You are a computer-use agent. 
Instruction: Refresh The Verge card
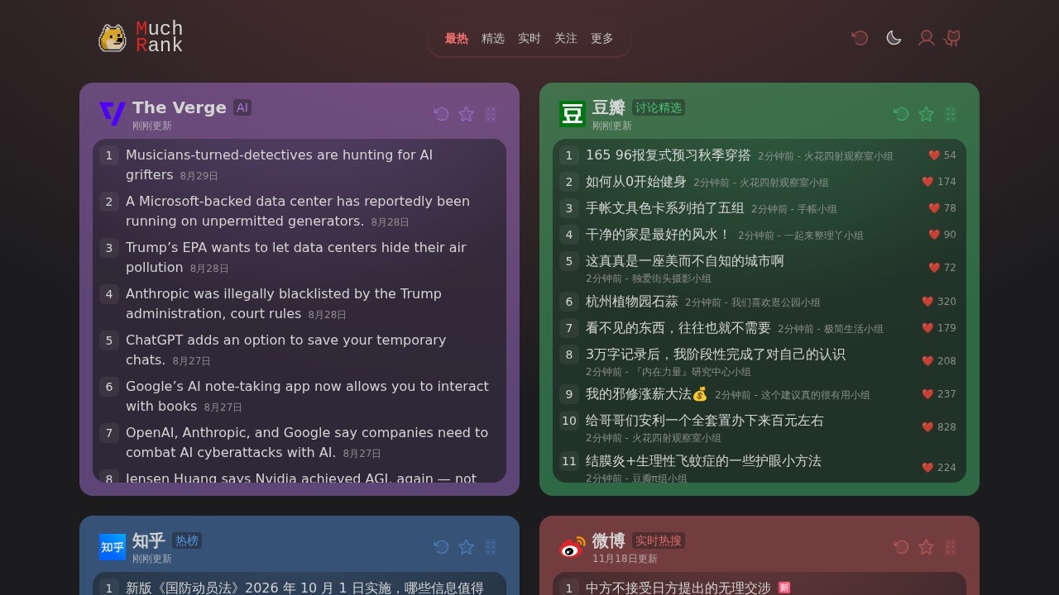click(442, 114)
